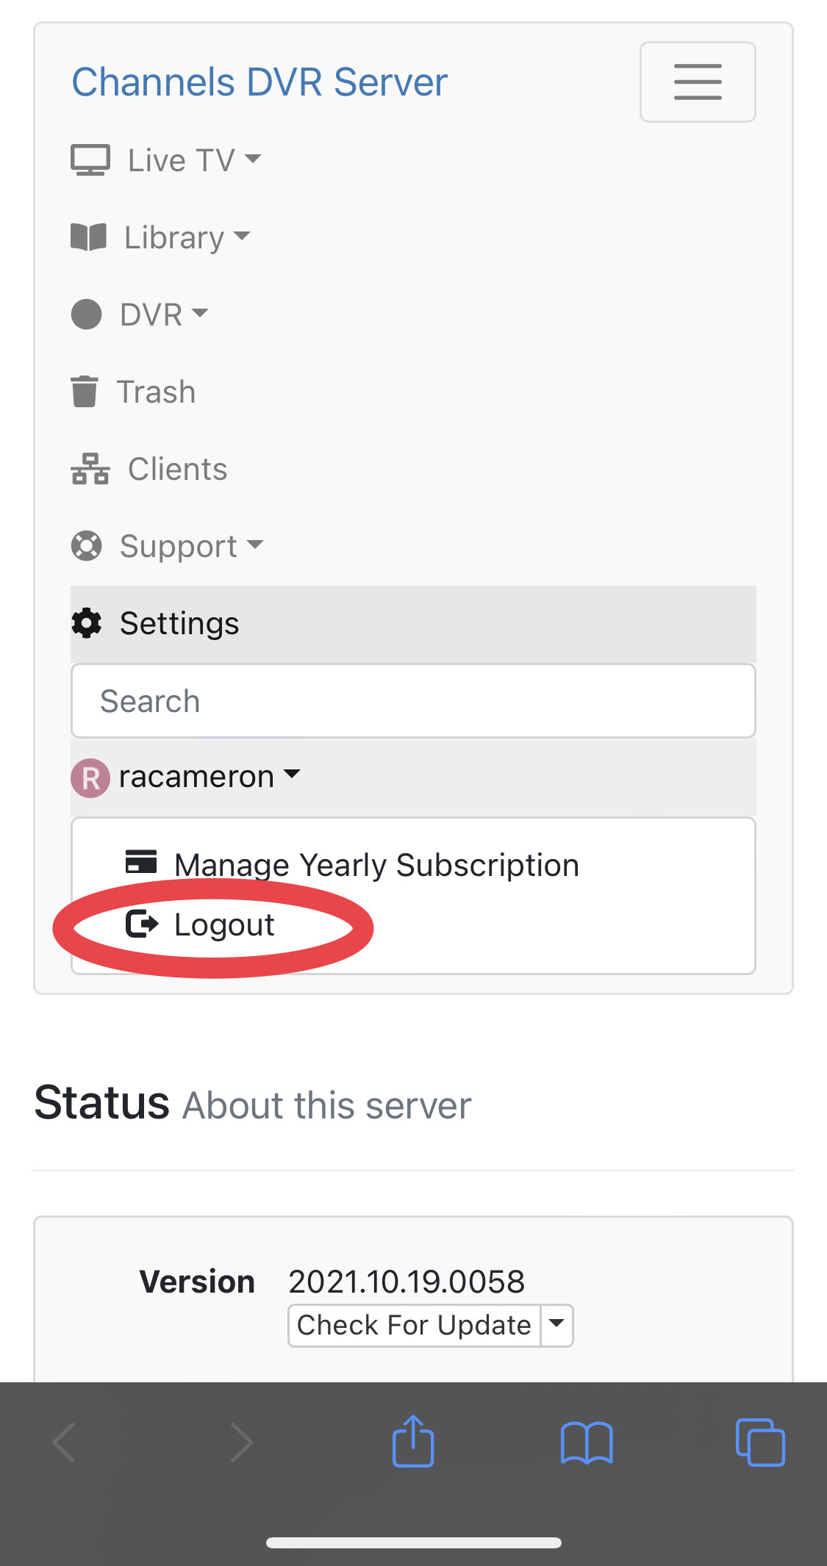Select Logout from user menu

(x=223, y=924)
